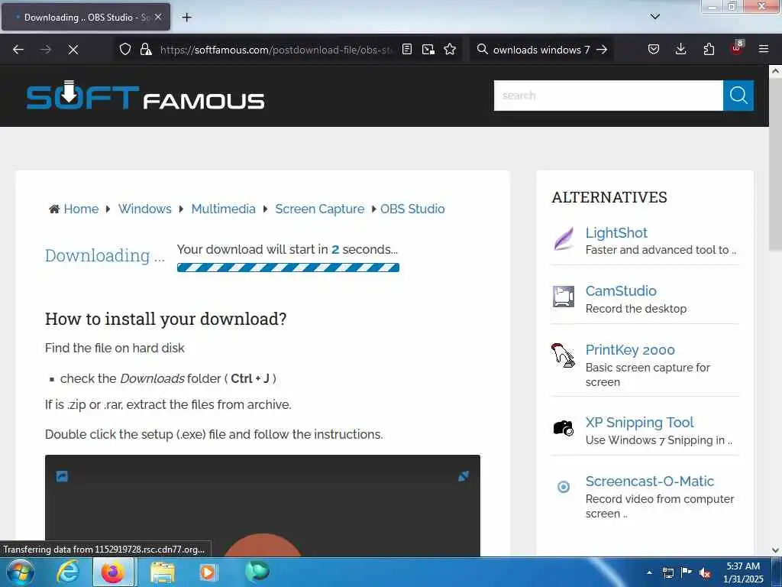Close the Downloading OBS Studio tab
The width and height of the screenshot is (782, 587).
click(158, 17)
